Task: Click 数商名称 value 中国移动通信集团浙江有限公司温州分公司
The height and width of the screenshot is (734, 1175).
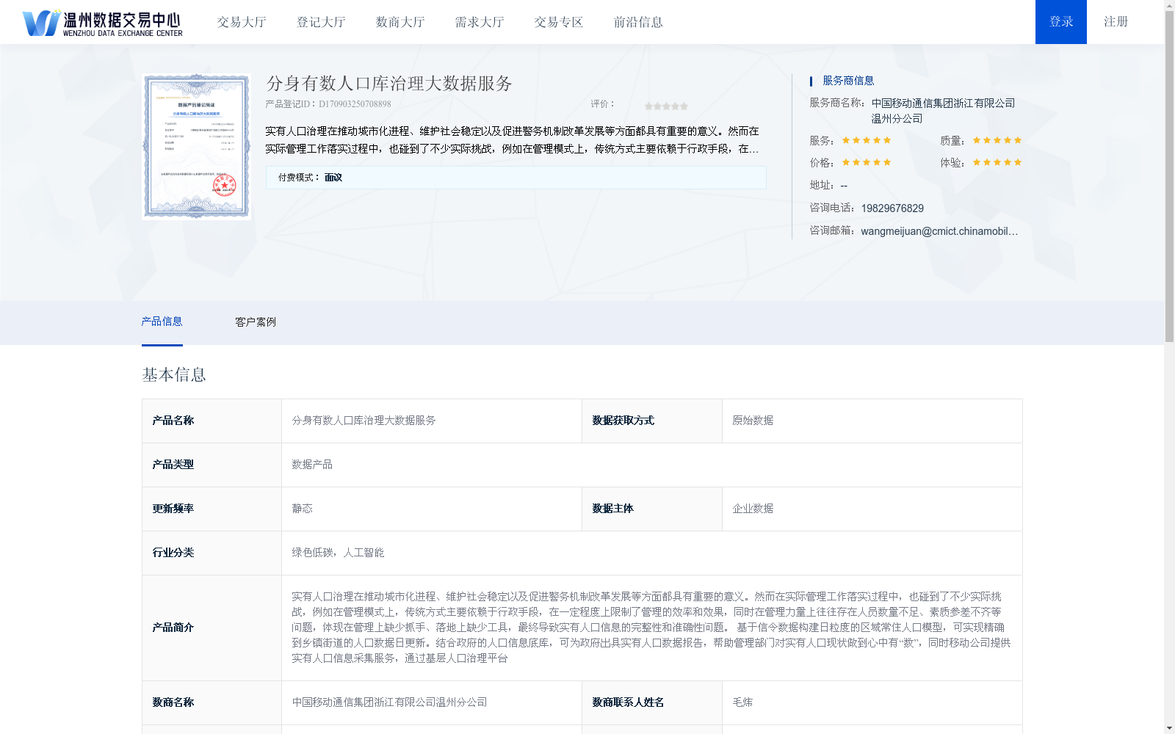Action: point(389,702)
